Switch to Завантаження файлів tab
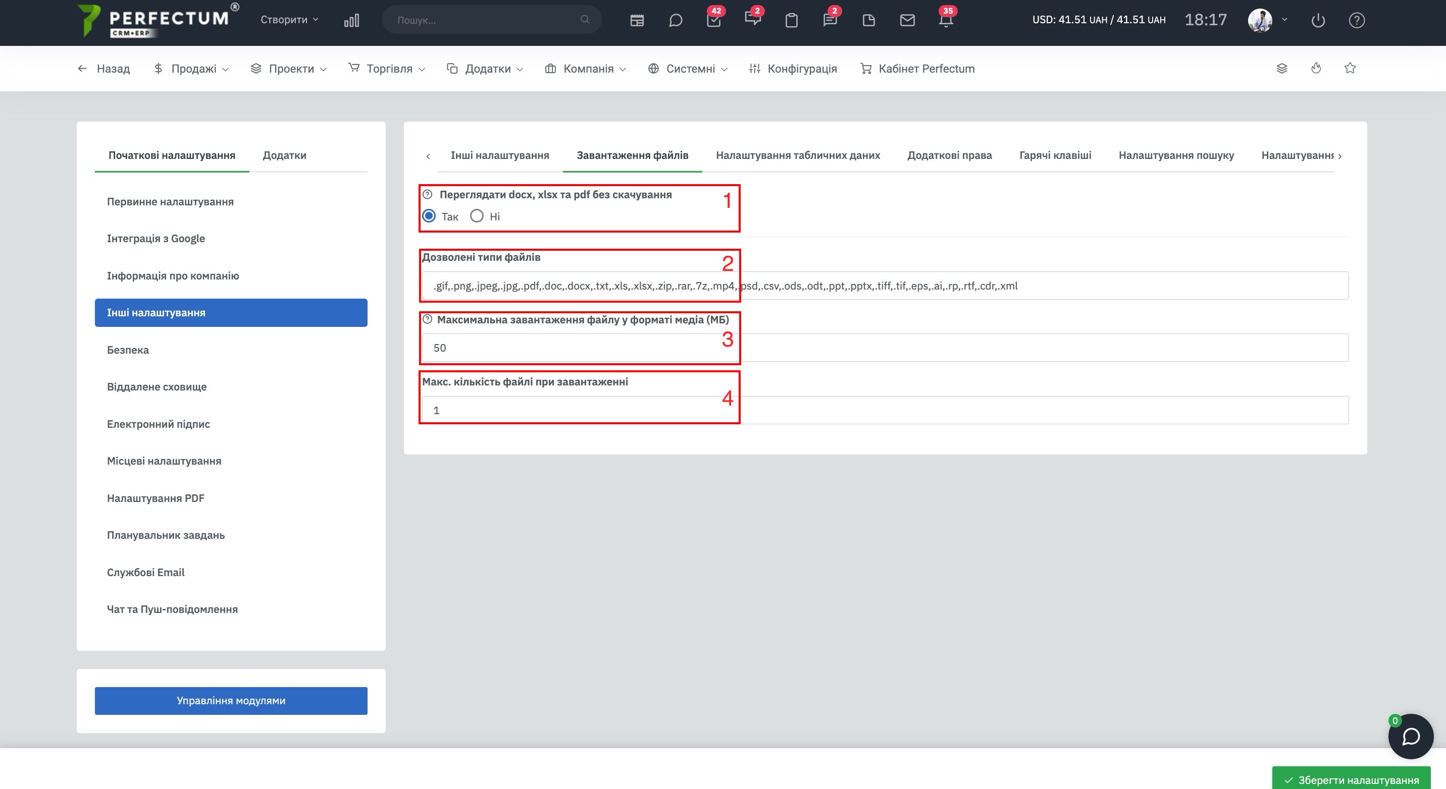Image resolution: width=1446 pixels, height=789 pixels. click(x=632, y=155)
